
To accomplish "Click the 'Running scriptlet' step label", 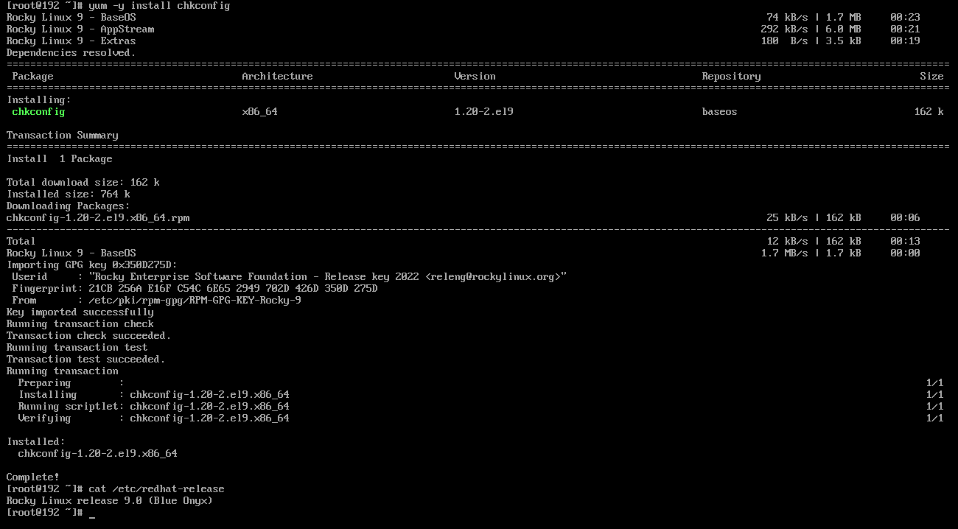I will pos(69,407).
